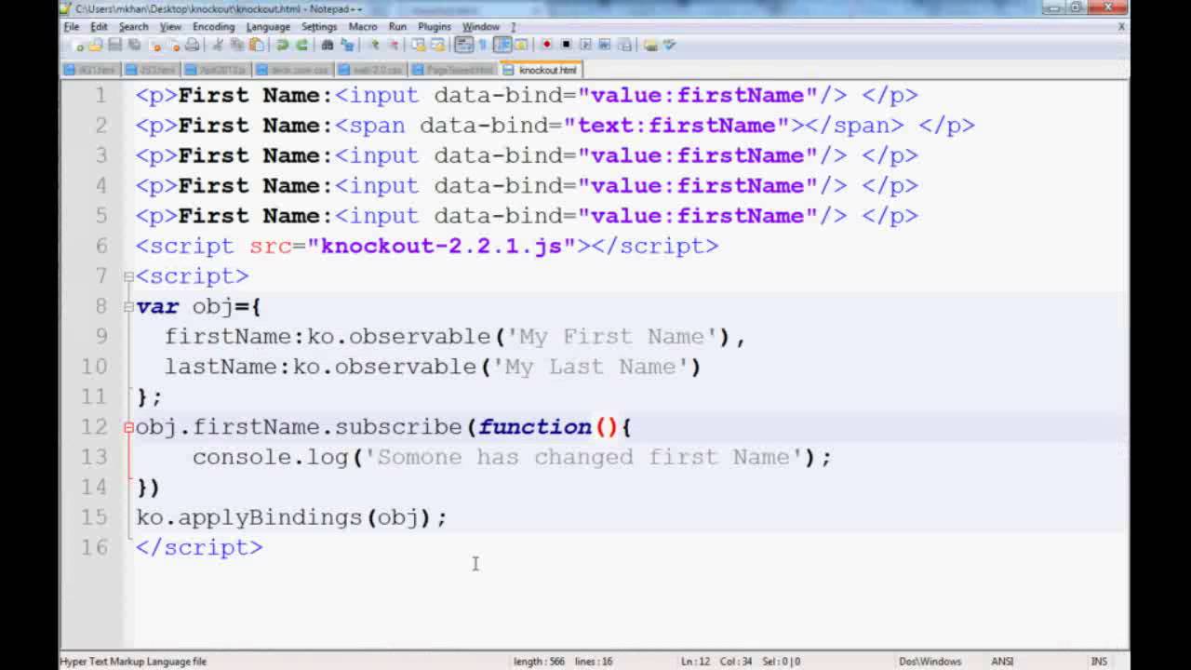Click the closing '</script>' tag on line 16
1191x670 pixels.
(x=199, y=547)
